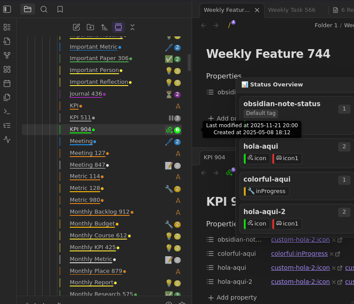
Task: Select icon1 status under hola-aqui-2
Action: [x=287, y=224]
